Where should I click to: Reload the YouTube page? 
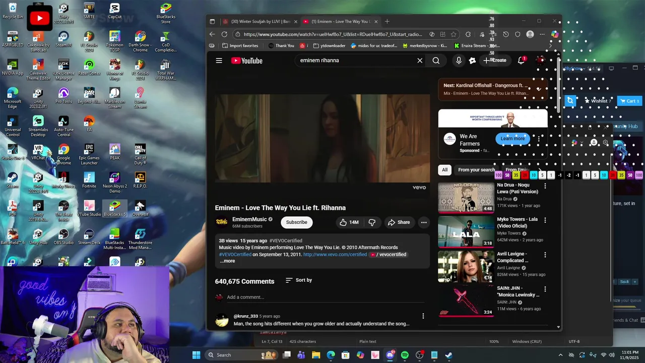tap(224, 34)
